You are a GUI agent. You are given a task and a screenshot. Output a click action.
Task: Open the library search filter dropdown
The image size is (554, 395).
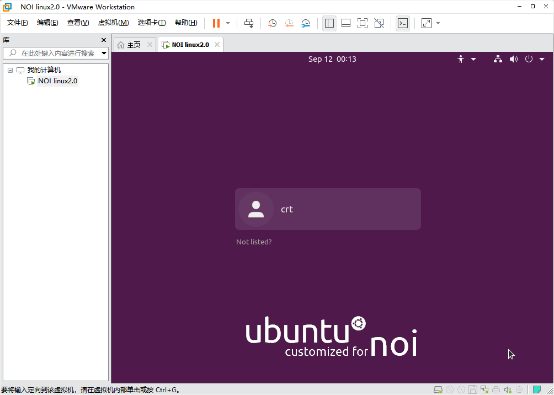coord(104,54)
